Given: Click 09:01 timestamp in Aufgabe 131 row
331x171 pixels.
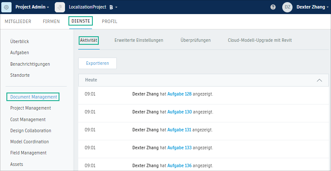Looking at the screenshot, I should pos(90,130).
